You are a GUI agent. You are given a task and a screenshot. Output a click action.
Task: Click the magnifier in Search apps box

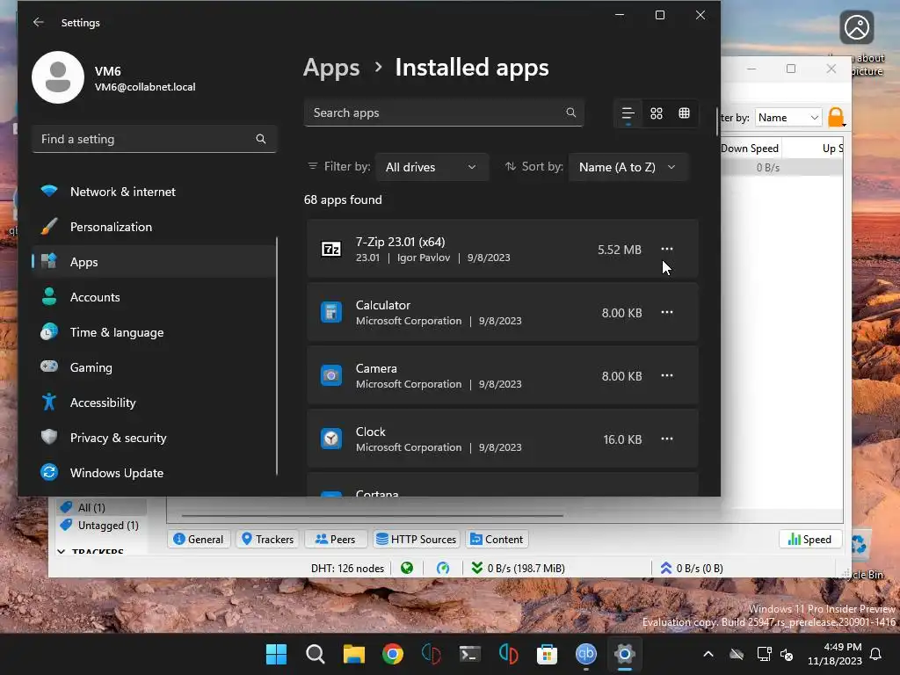[570, 112]
